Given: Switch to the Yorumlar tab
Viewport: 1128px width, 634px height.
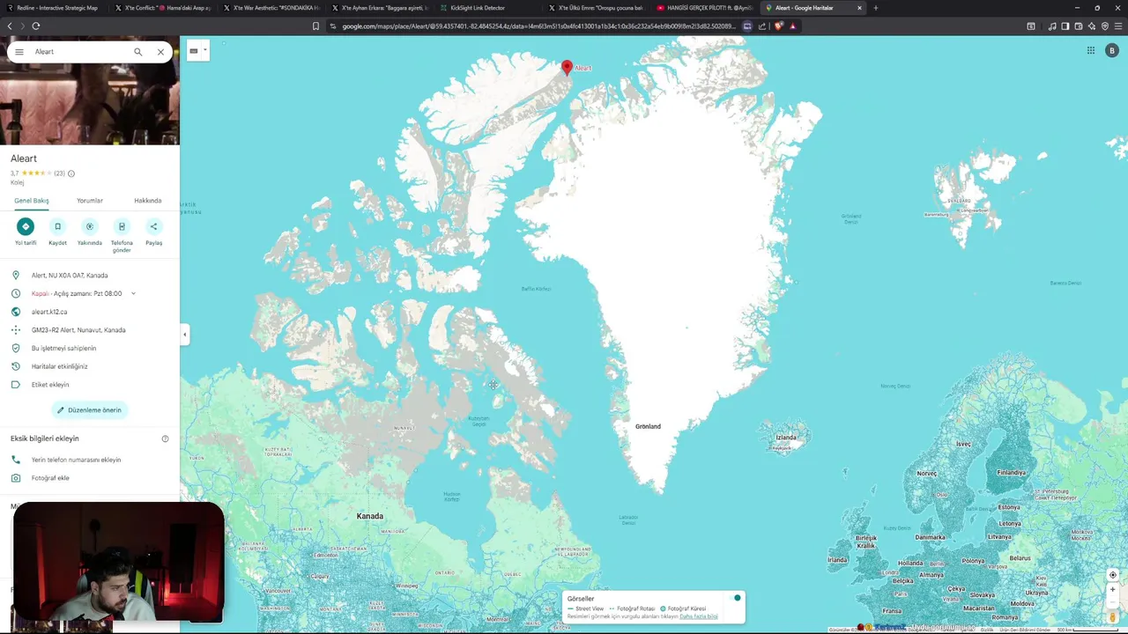Looking at the screenshot, I should click(90, 201).
